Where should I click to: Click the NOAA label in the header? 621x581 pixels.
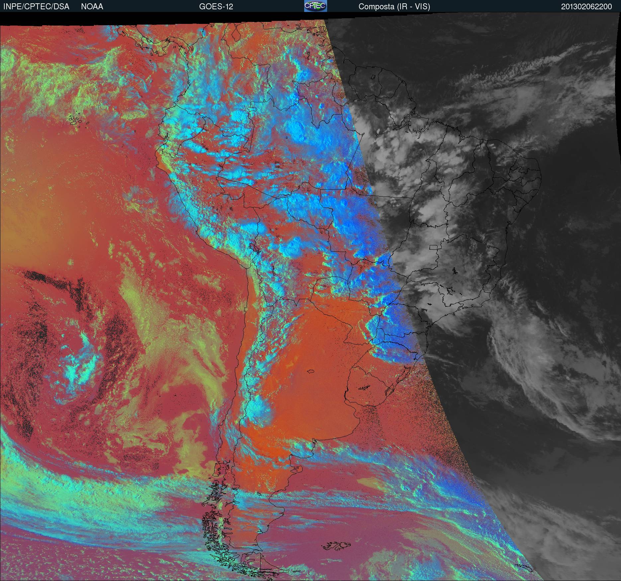click(x=92, y=7)
